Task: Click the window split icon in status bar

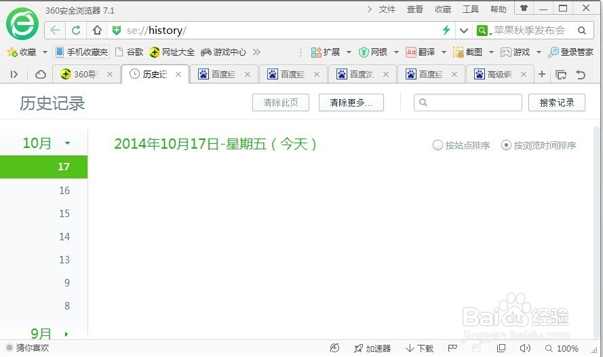Action: 501,348
